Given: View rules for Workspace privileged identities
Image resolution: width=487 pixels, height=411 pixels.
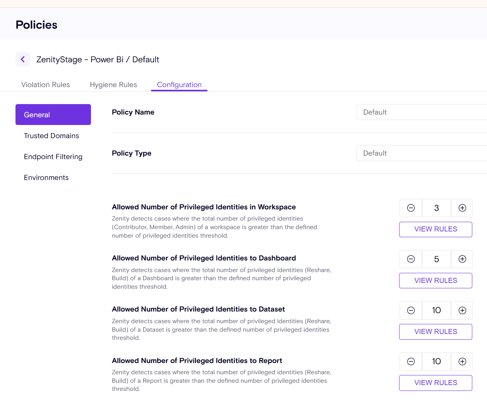Looking at the screenshot, I should [436, 229].
